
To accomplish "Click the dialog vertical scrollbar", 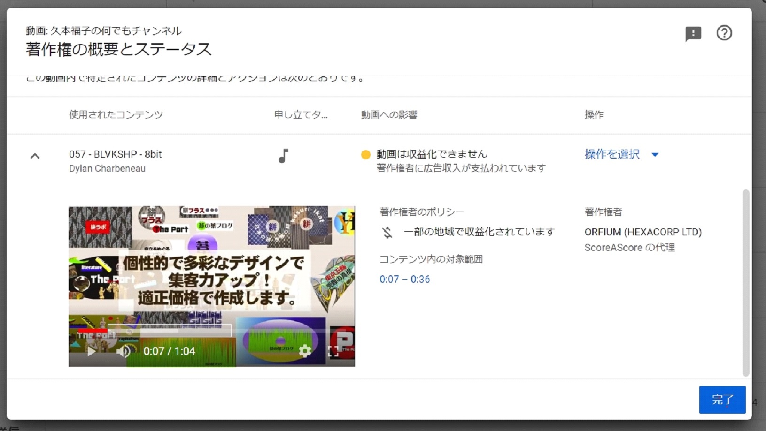I will click(745, 281).
